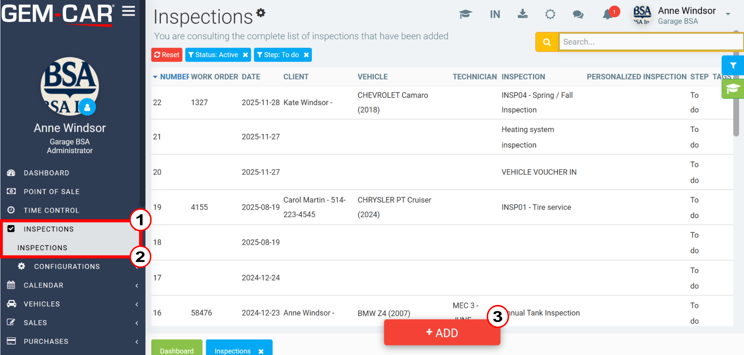
Task: Open the gear settings icon in top bar
Action: (x=550, y=14)
